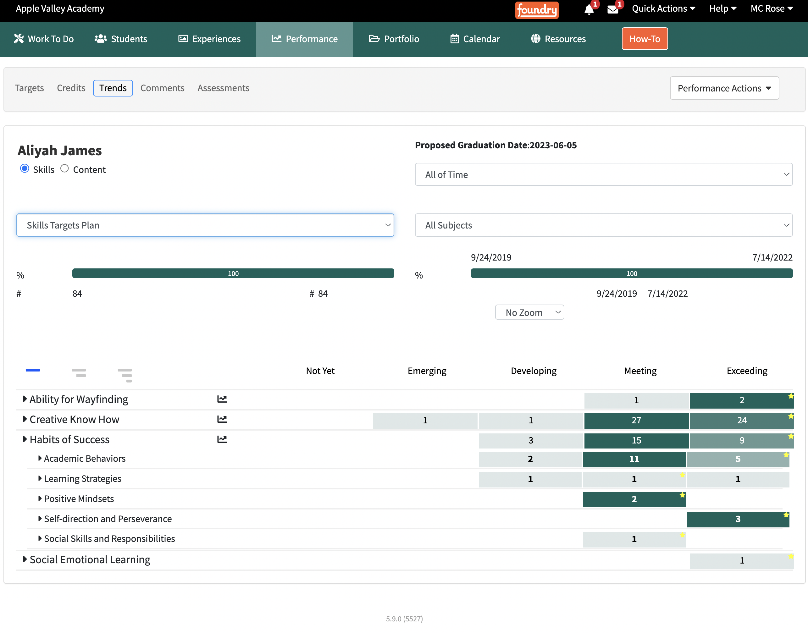The image size is (808, 633).
Task: Open the Skills Targets Plan dropdown
Action: (x=205, y=225)
